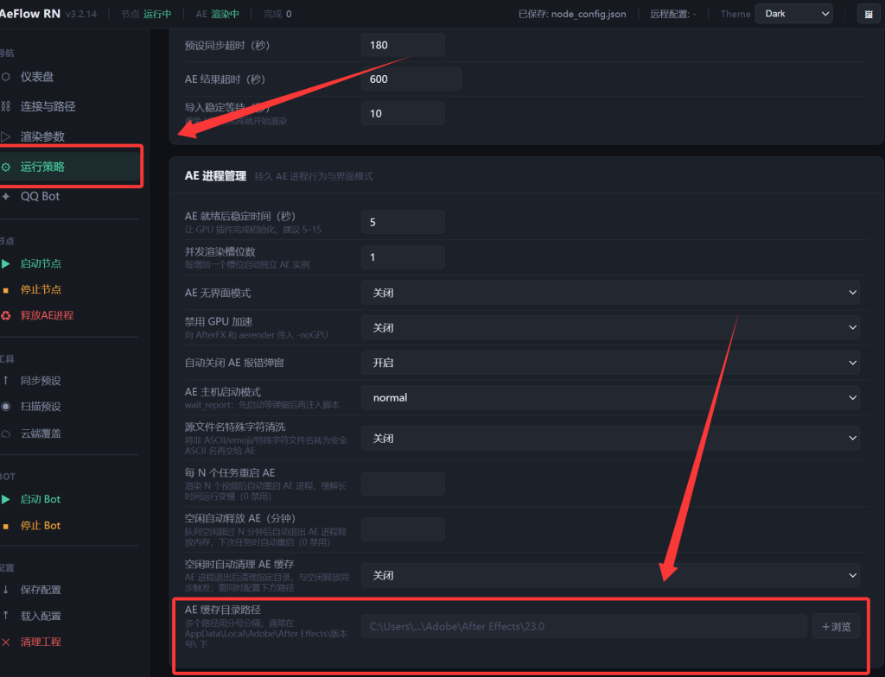Click the red X icon for 清理工程

pyautogui.click(x=6, y=642)
